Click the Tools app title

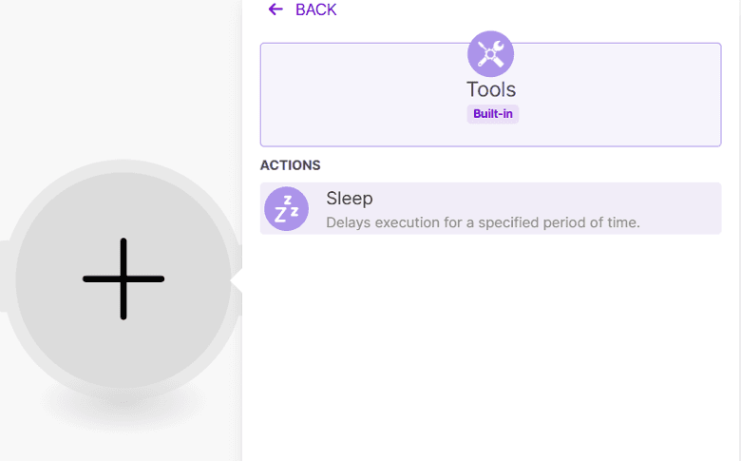click(490, 89)
